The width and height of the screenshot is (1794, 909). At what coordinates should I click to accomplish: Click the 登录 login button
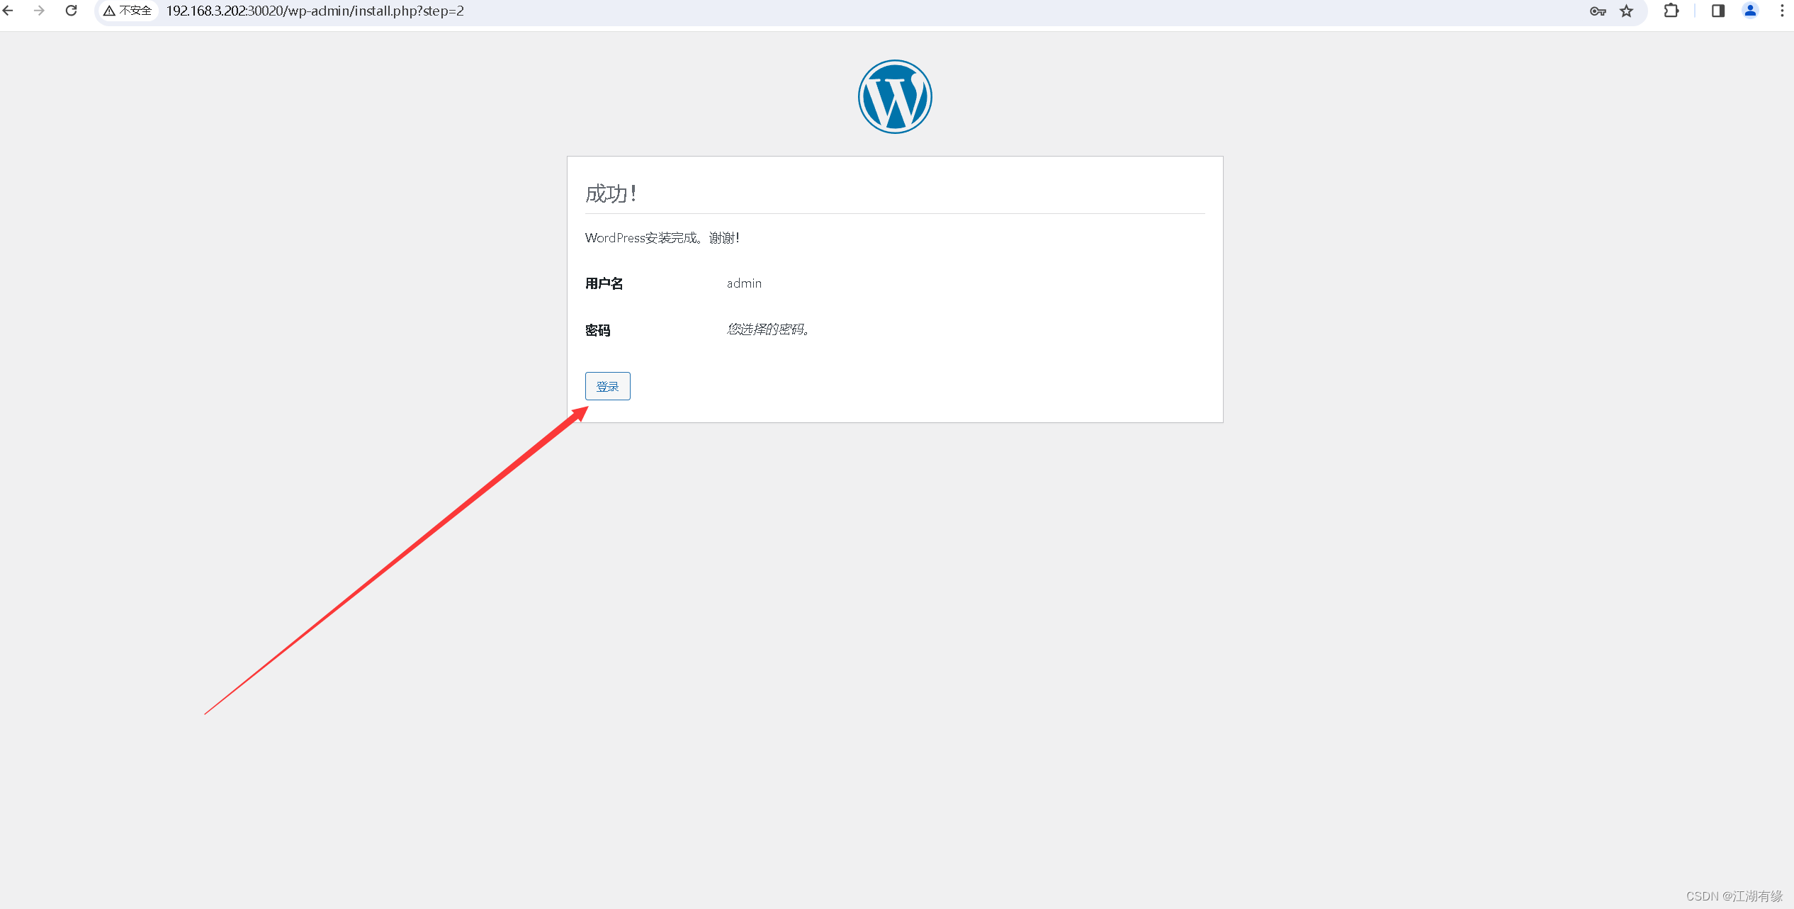click(607, 386)
